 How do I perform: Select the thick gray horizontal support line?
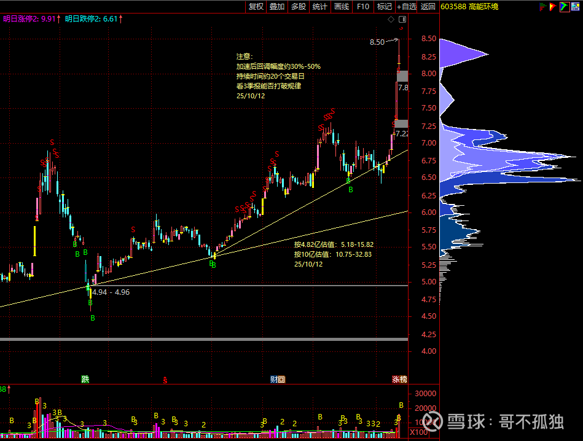coord(204,339)
